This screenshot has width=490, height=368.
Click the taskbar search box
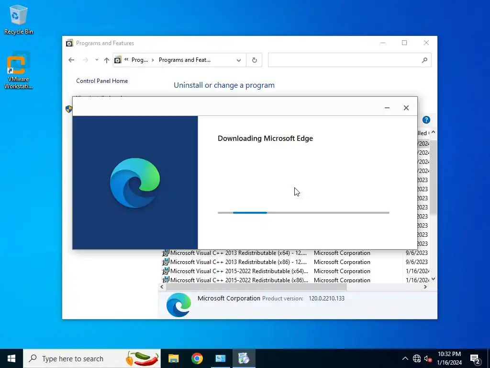(x=92, y=358)
